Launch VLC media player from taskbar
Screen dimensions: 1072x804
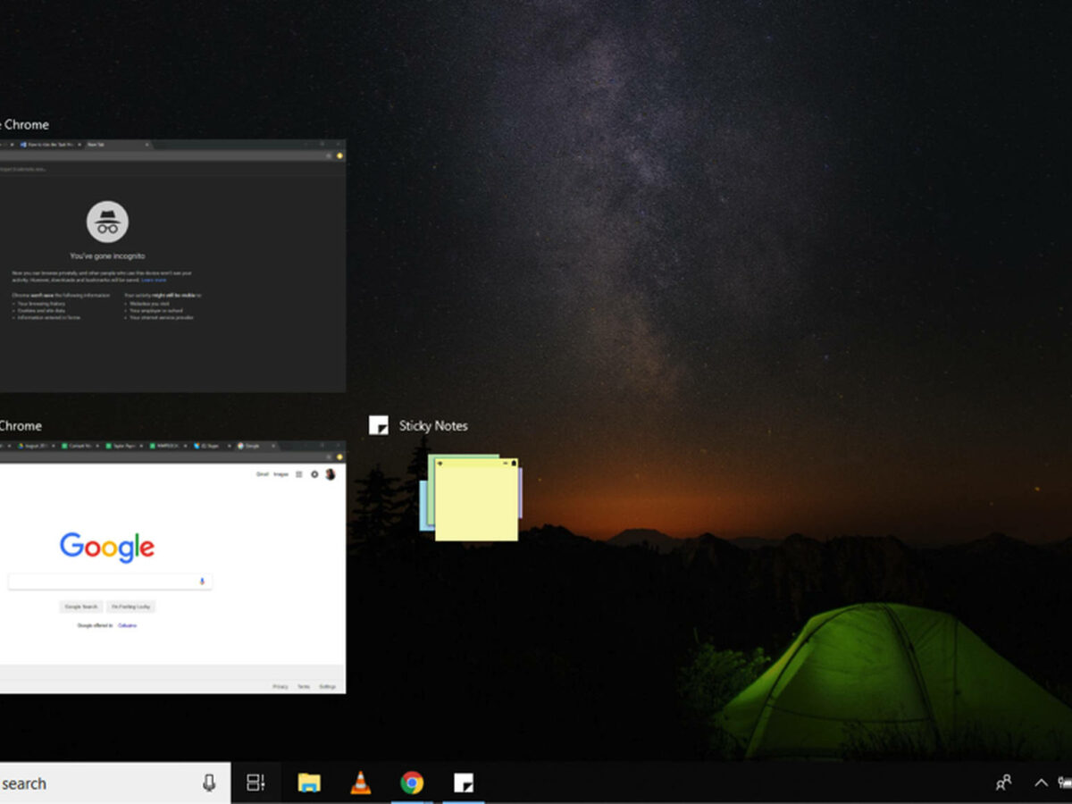[361, 783]
